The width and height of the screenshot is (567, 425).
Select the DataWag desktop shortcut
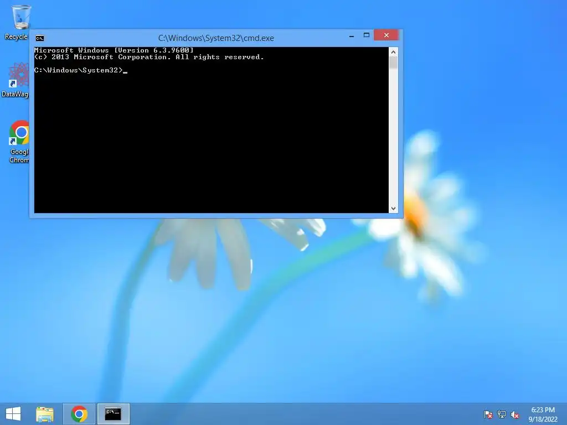[15, 80]
